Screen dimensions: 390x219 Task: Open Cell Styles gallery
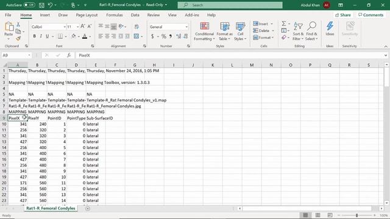tap(240, 32)
